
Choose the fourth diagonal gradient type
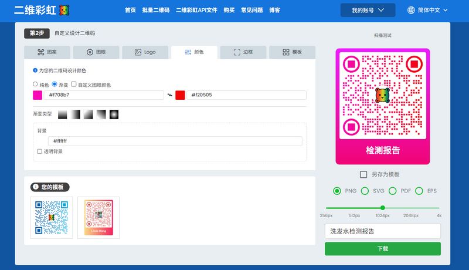tap(101, 114)
